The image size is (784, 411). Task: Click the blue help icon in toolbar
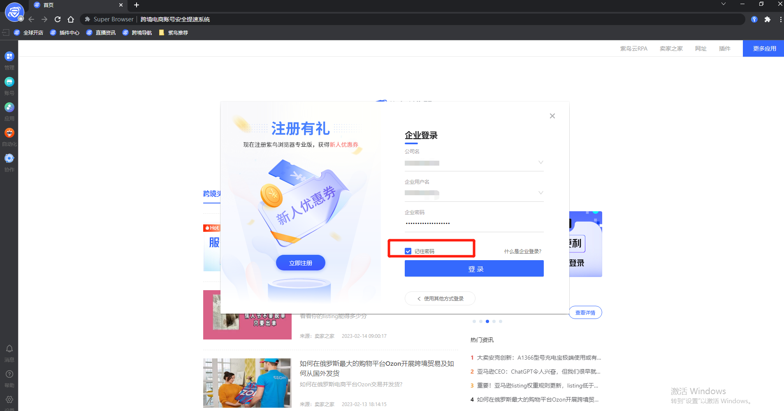(x=754, y=19)
